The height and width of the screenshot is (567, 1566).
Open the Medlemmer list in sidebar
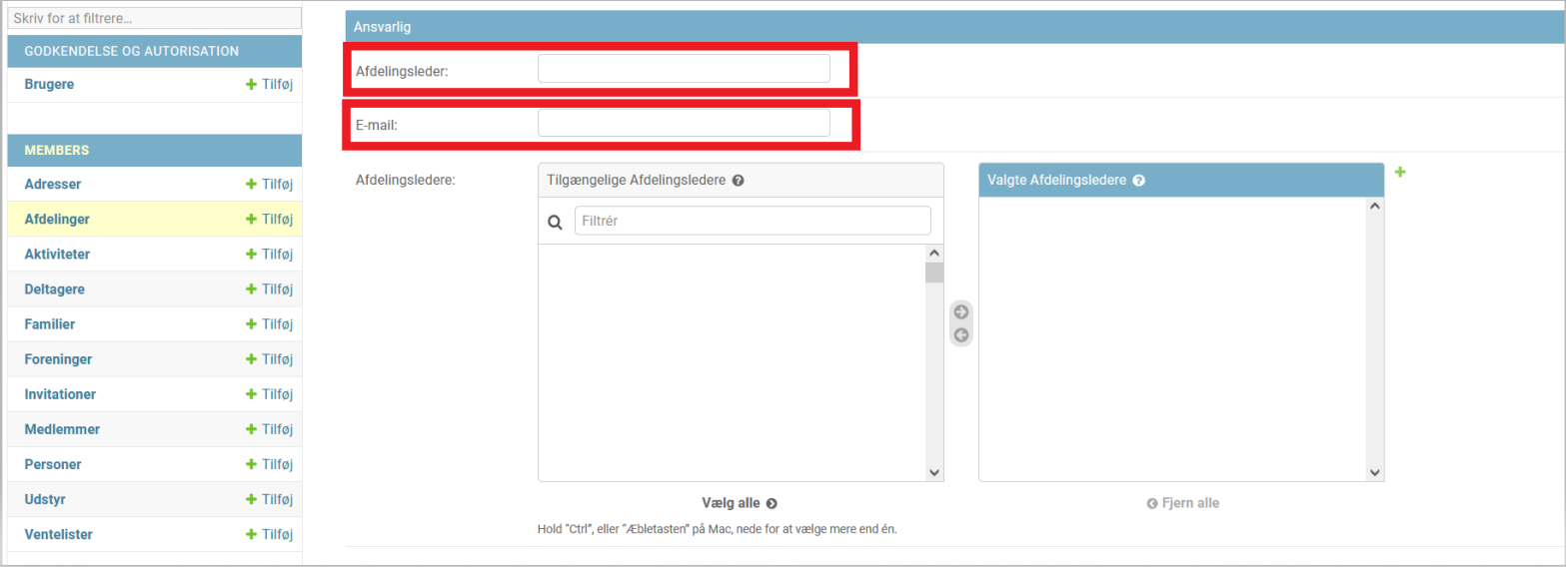pos(62,429)
